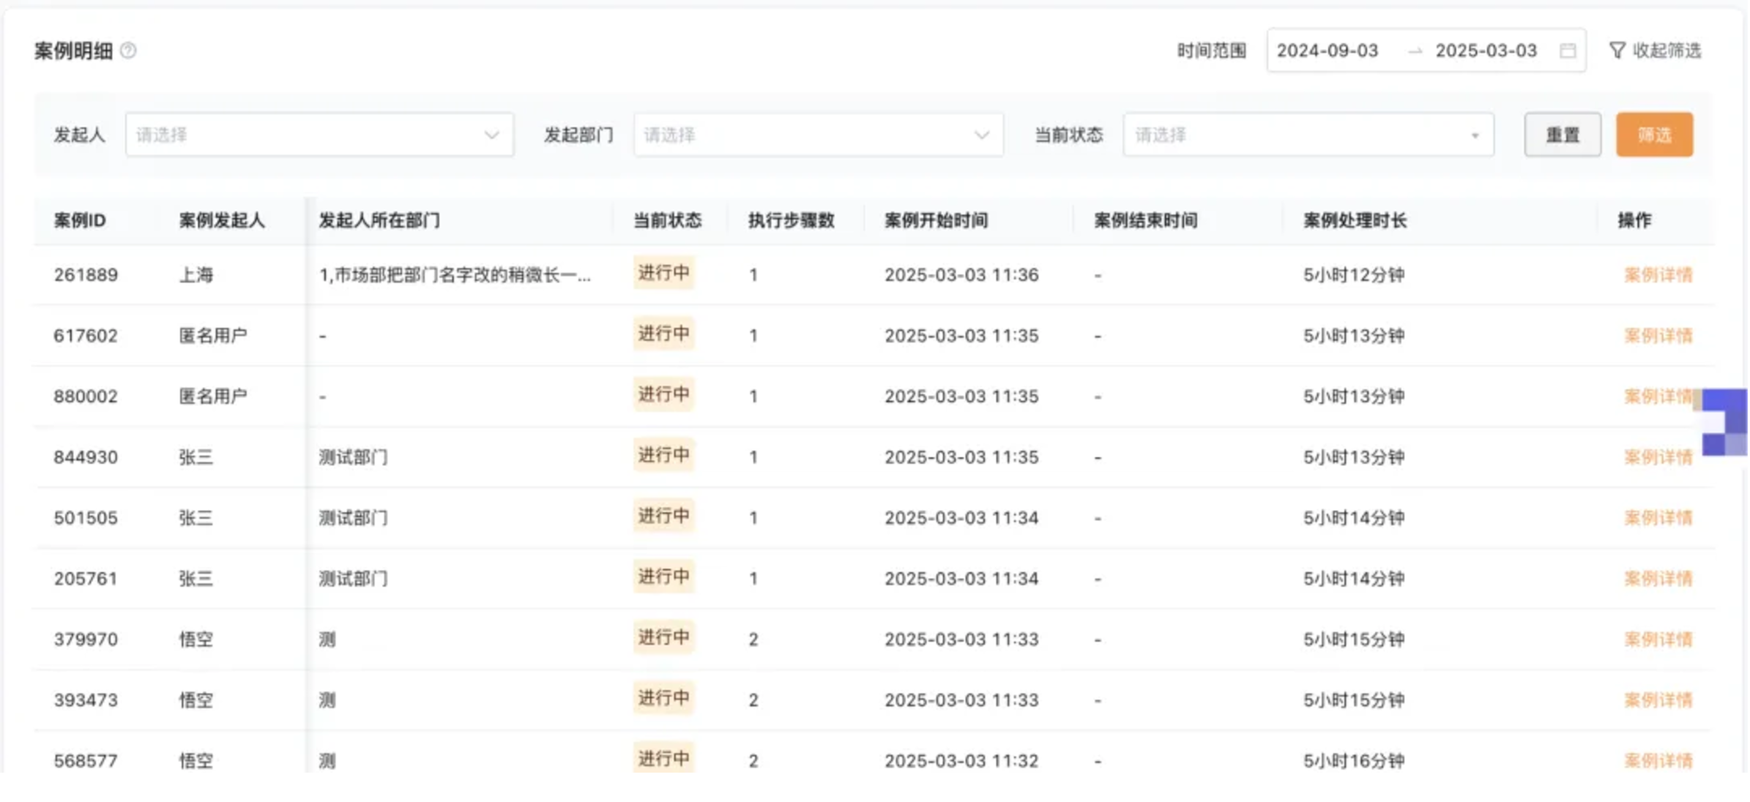
Task: Open 案例详情 for case 501505
Action: click(1658, 518)
